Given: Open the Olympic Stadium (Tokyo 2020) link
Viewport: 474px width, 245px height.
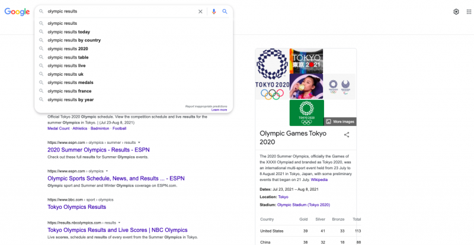Looking at the screenshot, I should click(x=303, y=205).
